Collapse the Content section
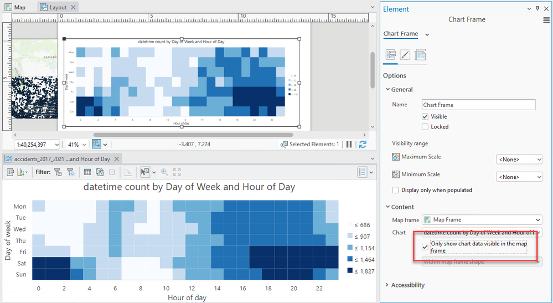The width and height of the screenshot is (553, 303). click(387, 207)
